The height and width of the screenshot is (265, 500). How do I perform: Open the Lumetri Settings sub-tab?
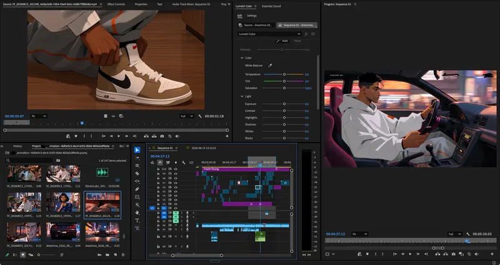point(252,16)
